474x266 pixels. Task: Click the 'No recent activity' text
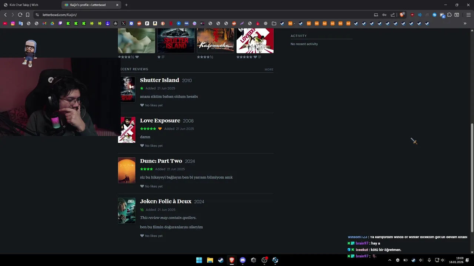304,44
